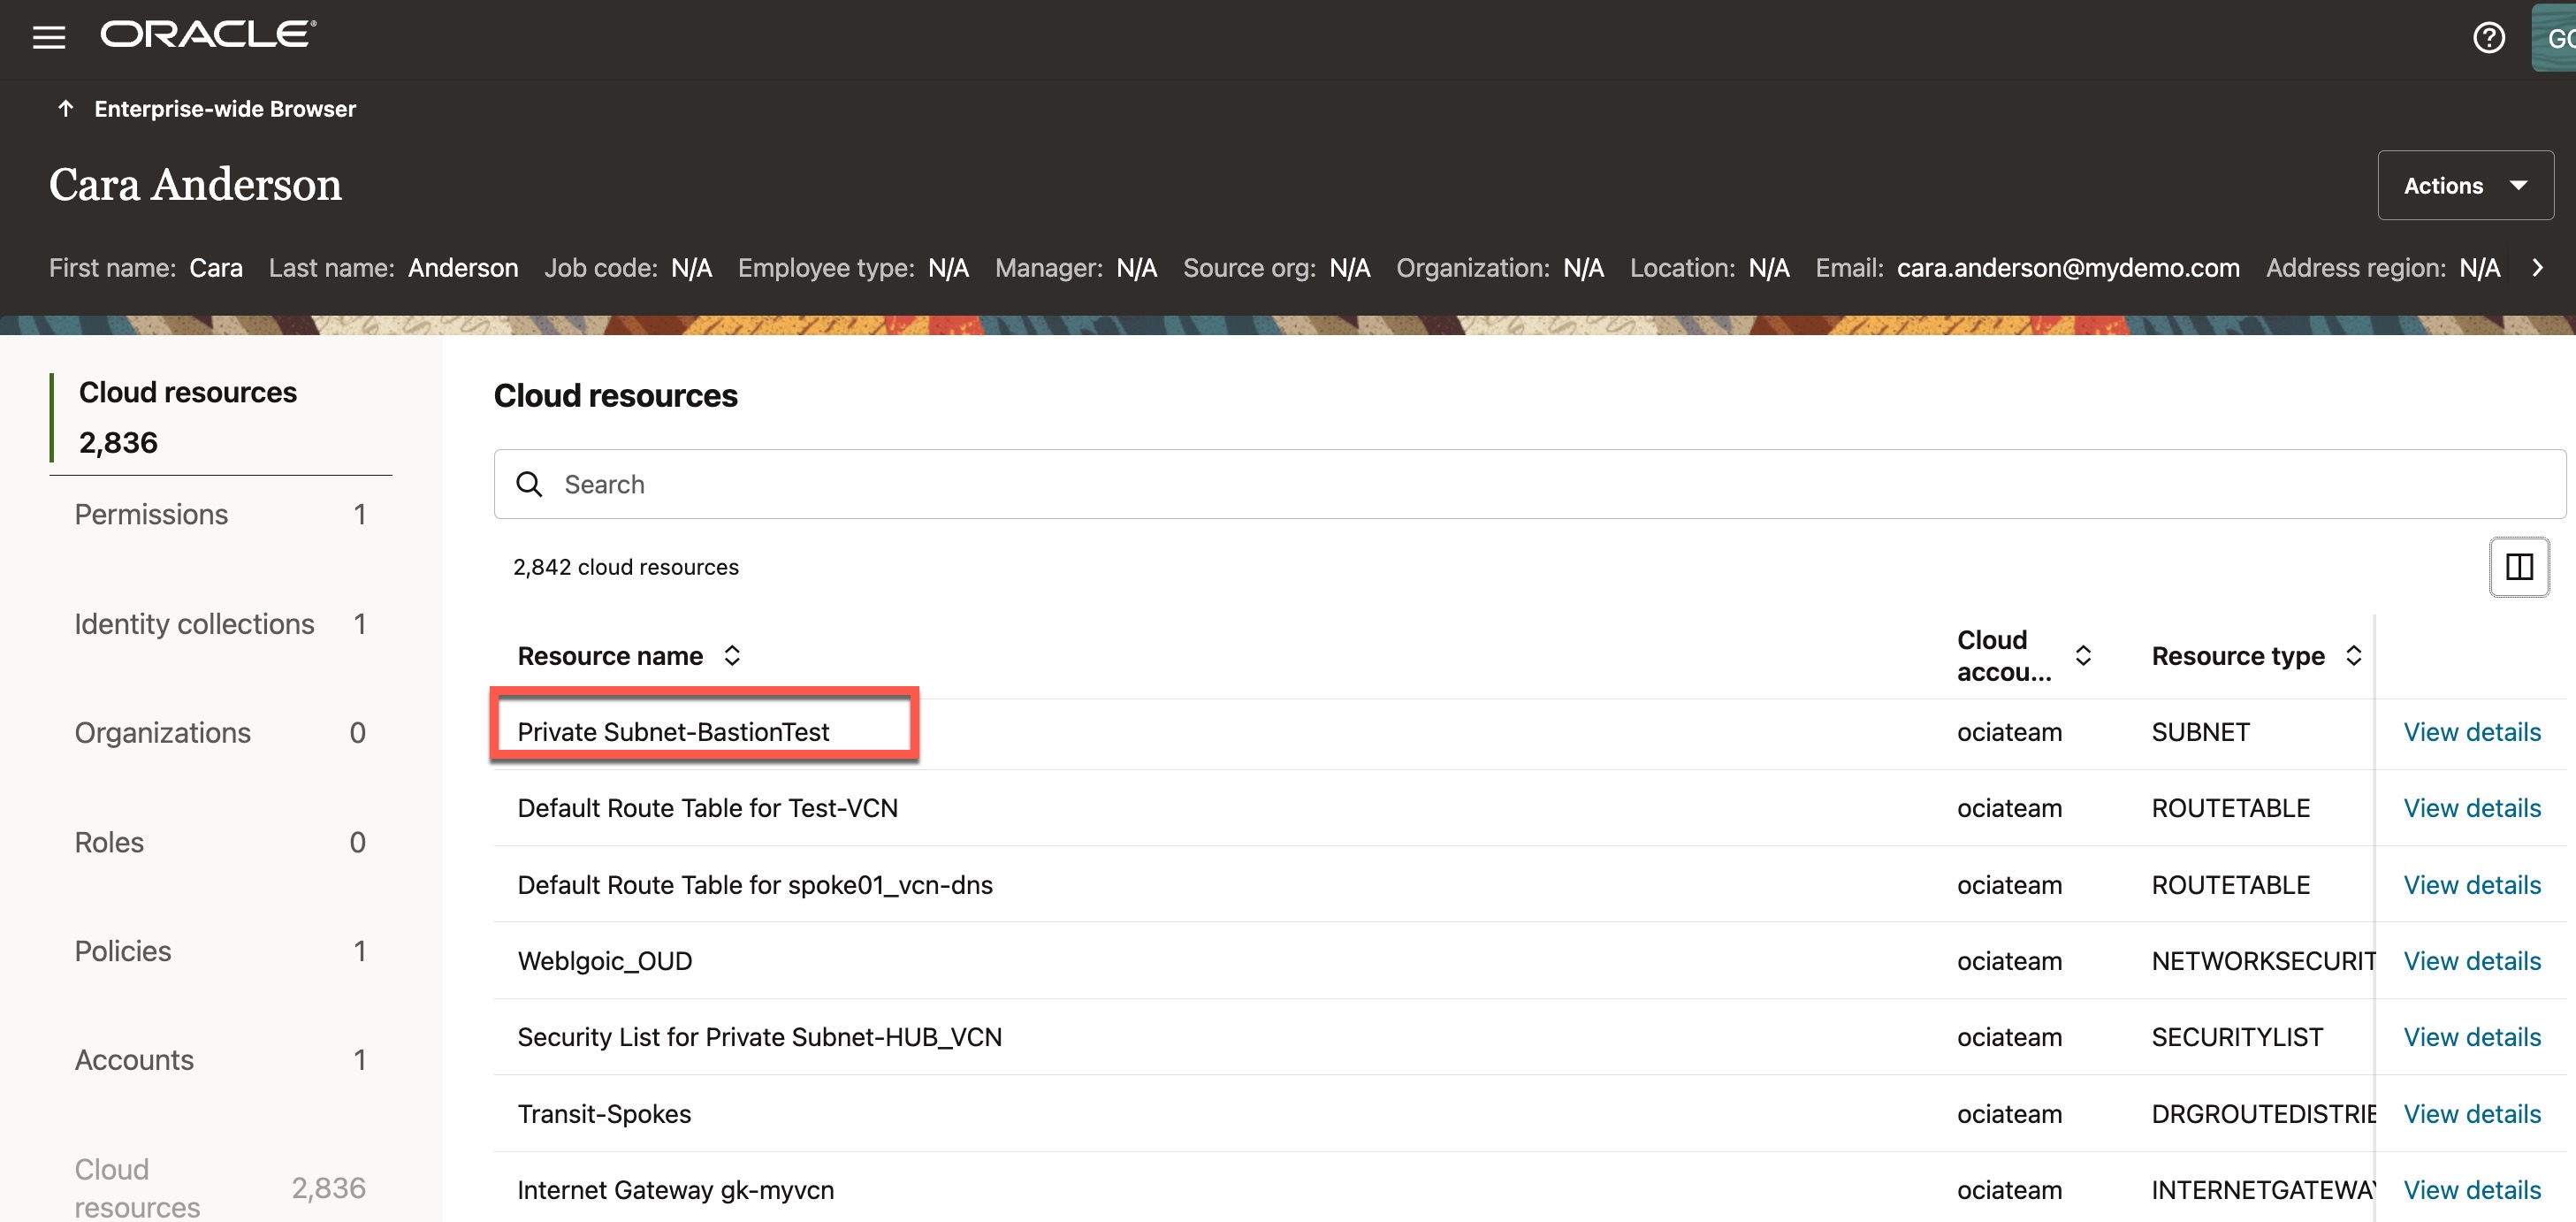
Task: Sort by Cloud account column
Action: pos(2083,655)
